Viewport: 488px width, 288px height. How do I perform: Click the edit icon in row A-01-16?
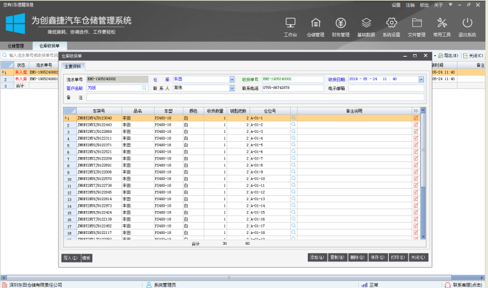[416, 219]
